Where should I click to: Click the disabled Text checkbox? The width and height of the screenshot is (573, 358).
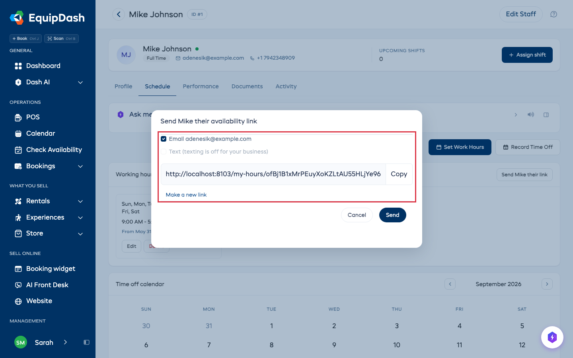pyautogui.click(x=164, y=152)
